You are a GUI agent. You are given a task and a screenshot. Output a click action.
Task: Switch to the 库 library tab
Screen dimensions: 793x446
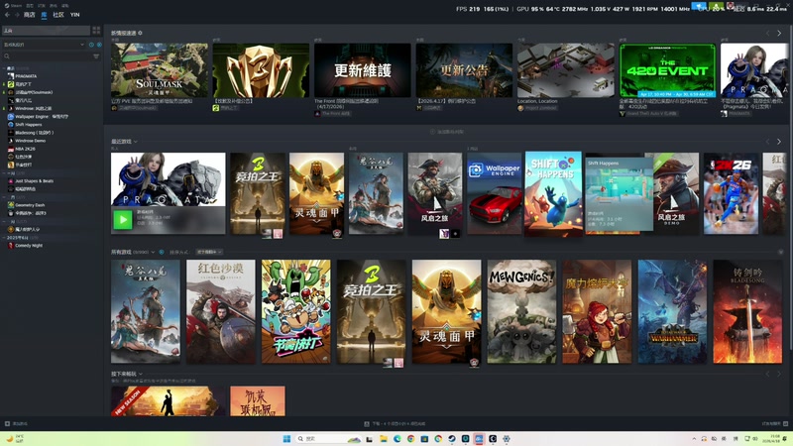click(x=44, y=15)
